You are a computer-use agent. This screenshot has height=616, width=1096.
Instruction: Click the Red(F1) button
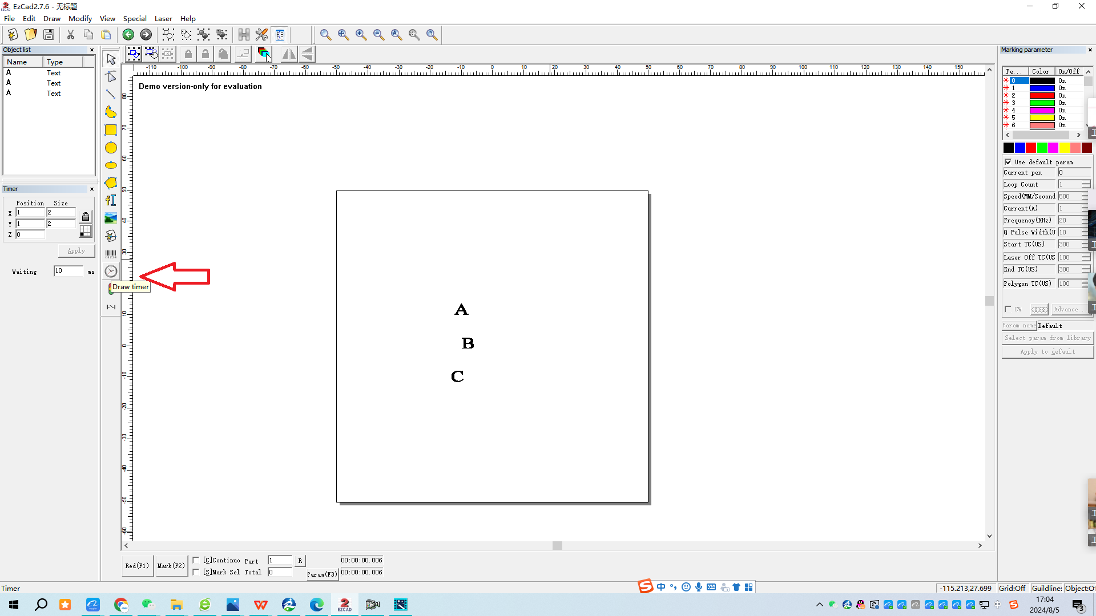pos(137,566)
